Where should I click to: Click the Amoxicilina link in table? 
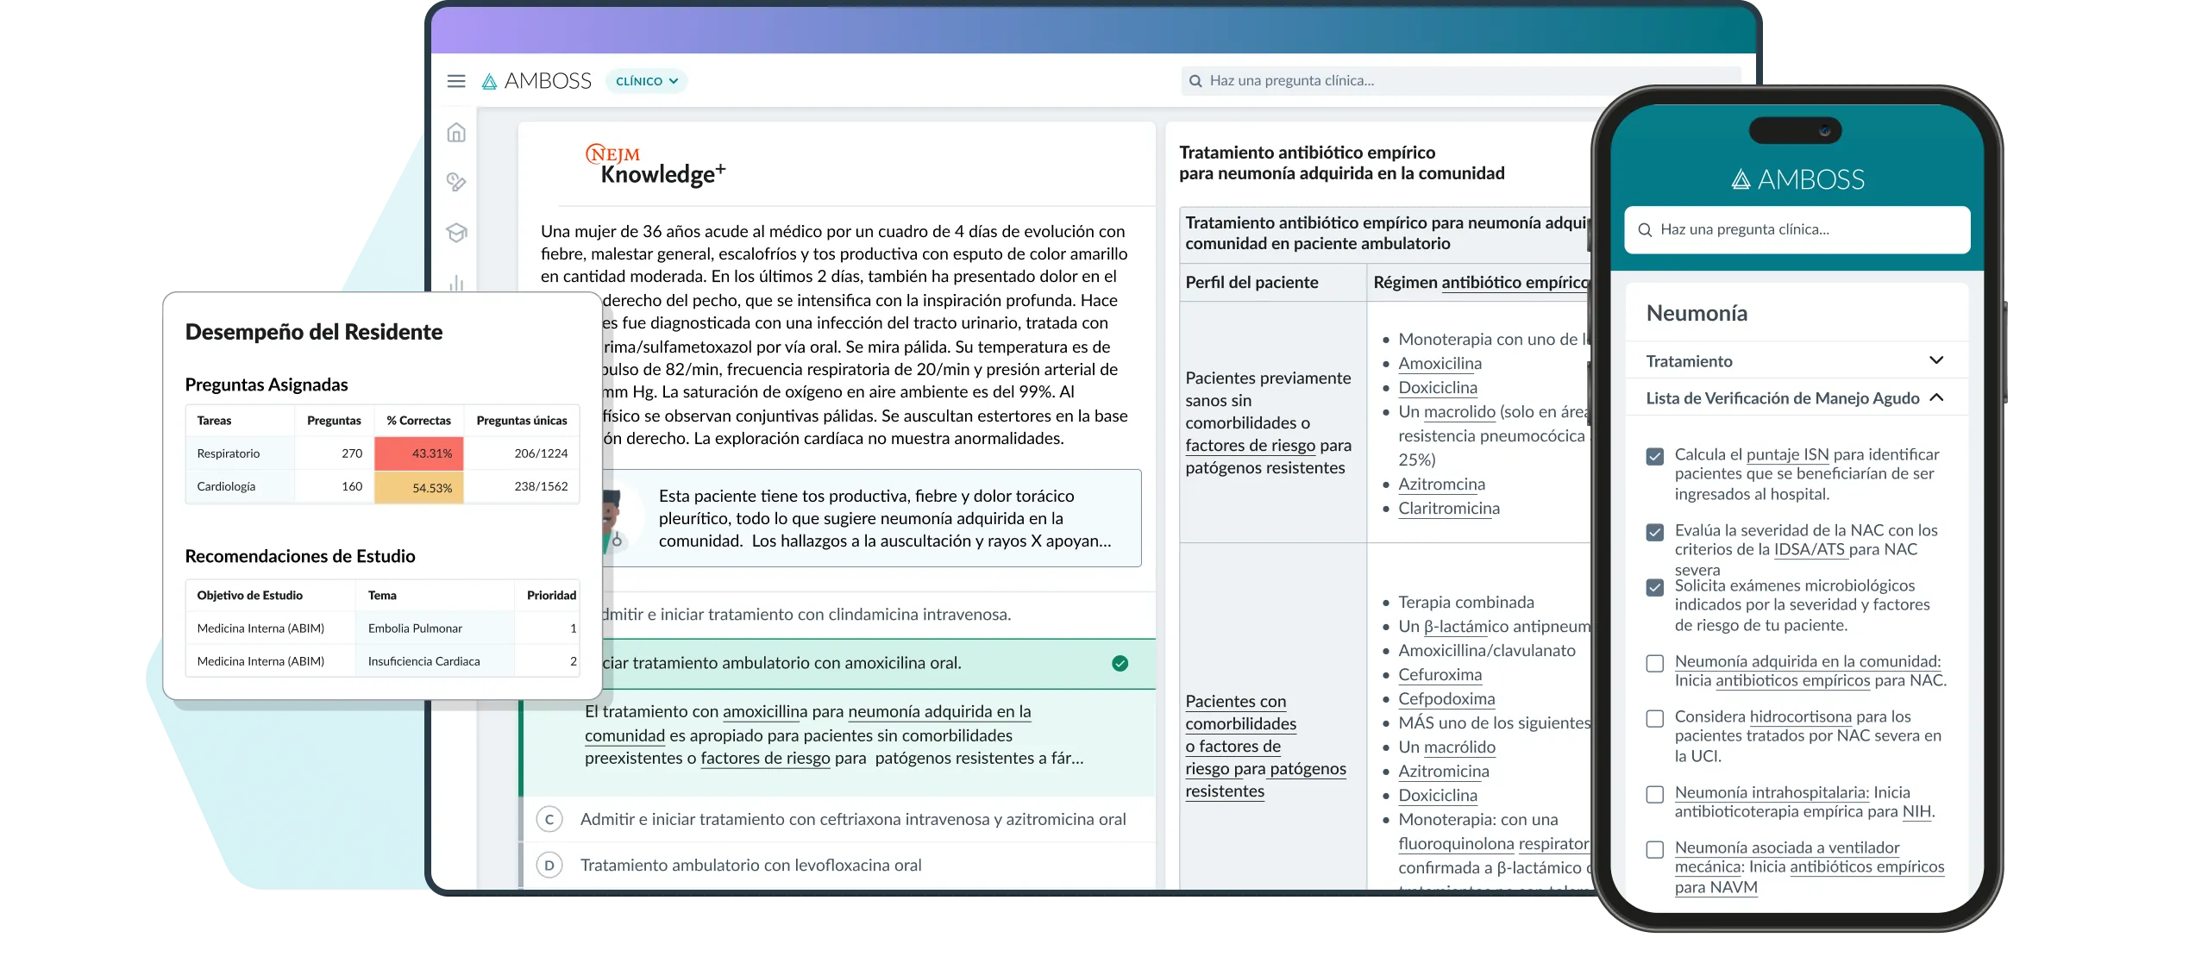click(1440, 364)
